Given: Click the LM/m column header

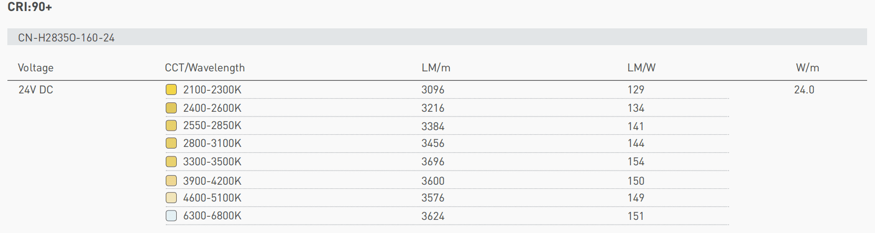Looking at the screenshot, I should point(436,68).
